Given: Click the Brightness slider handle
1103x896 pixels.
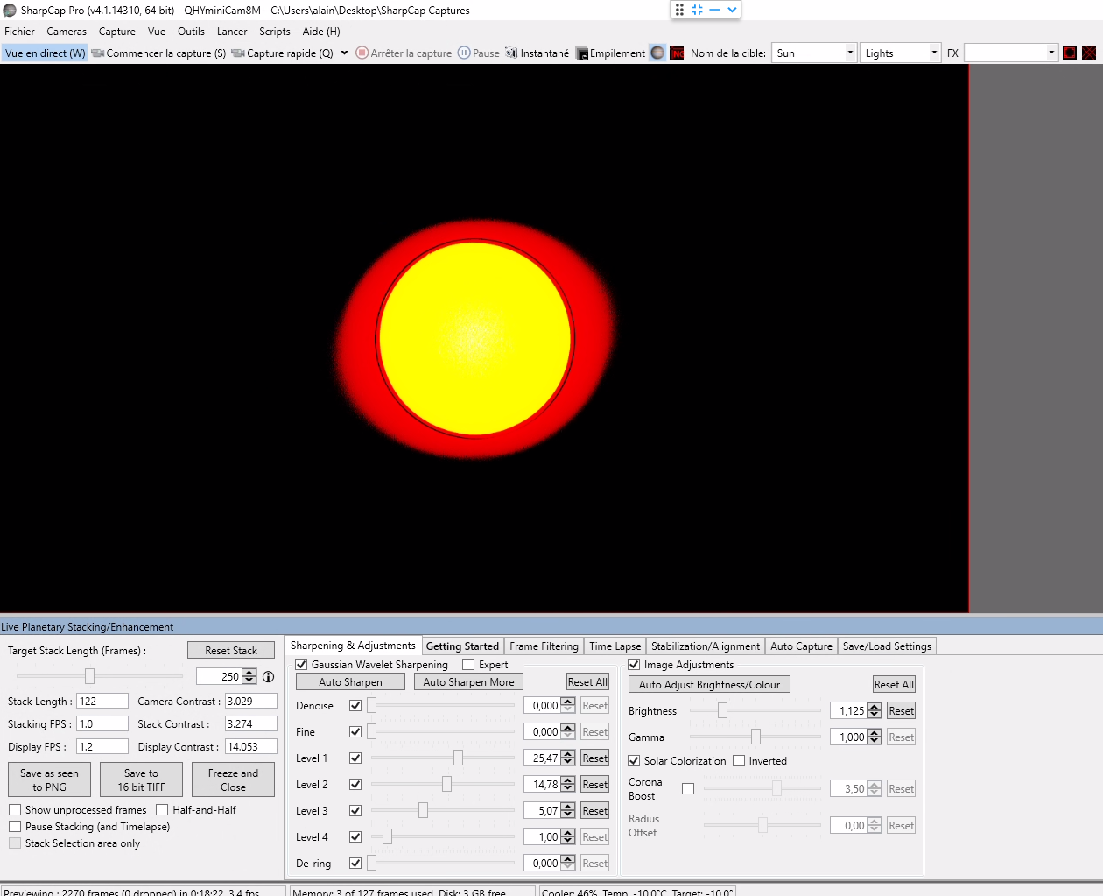Looking at the screenshot, I should click(722, 711).
